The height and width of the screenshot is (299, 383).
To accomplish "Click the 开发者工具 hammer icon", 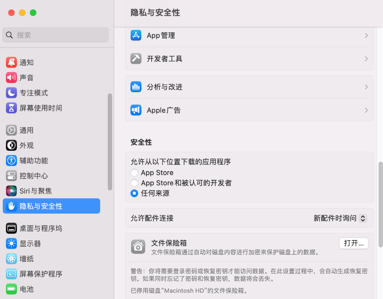I will (136, 59).
